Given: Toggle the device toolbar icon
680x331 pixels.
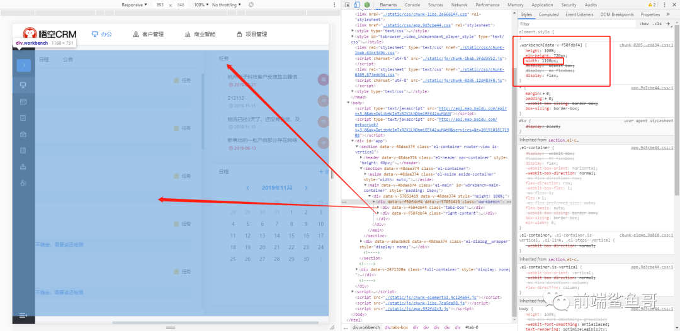Looking at the screenshot, I should point(358,5).
